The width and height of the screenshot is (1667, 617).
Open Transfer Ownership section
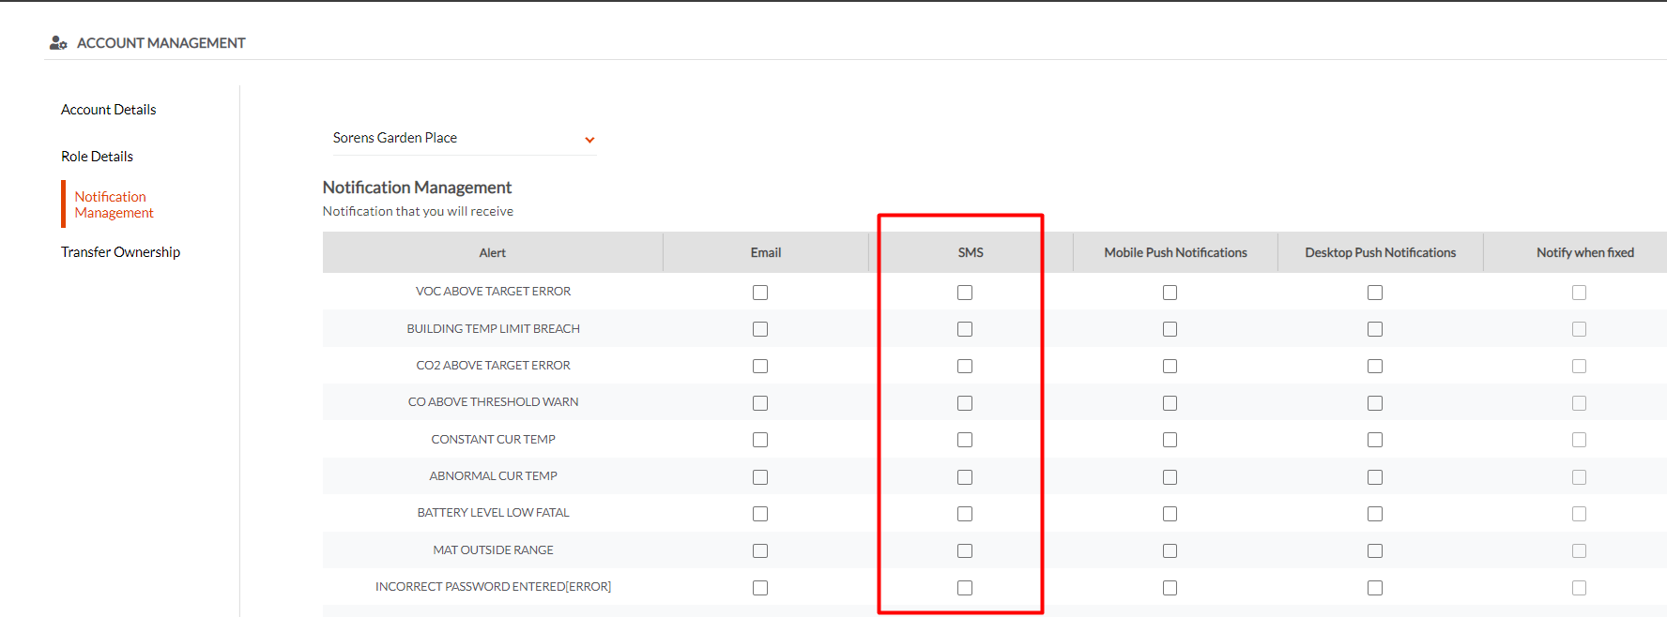(x=121, y=252)
